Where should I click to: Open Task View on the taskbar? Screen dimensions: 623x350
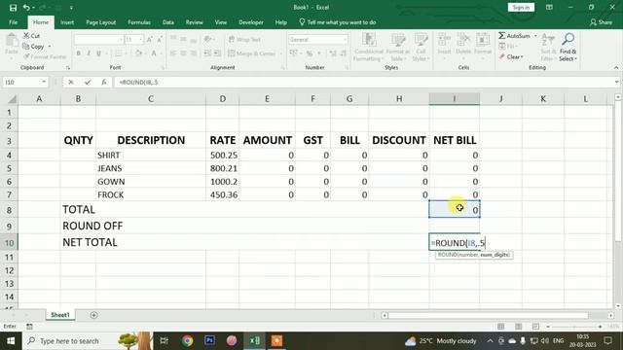point(164,341)
